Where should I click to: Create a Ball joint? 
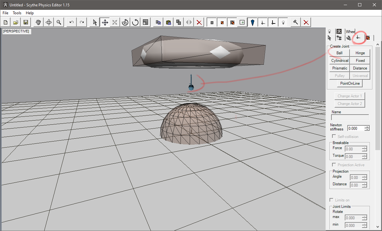coord(339,53)
